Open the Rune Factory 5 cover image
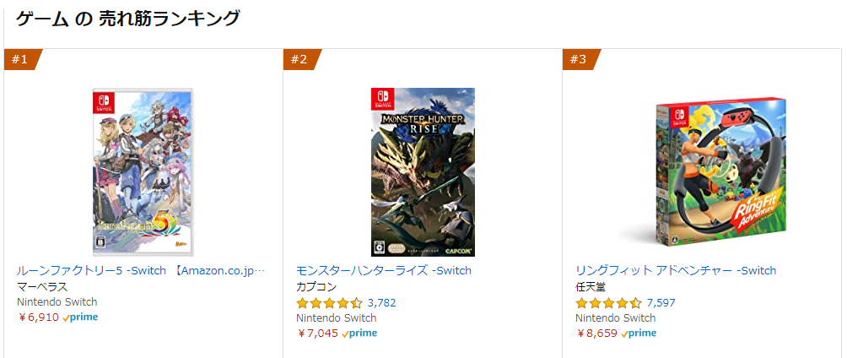This screenshot has height=358, width=847. click(x=143, y=171)
